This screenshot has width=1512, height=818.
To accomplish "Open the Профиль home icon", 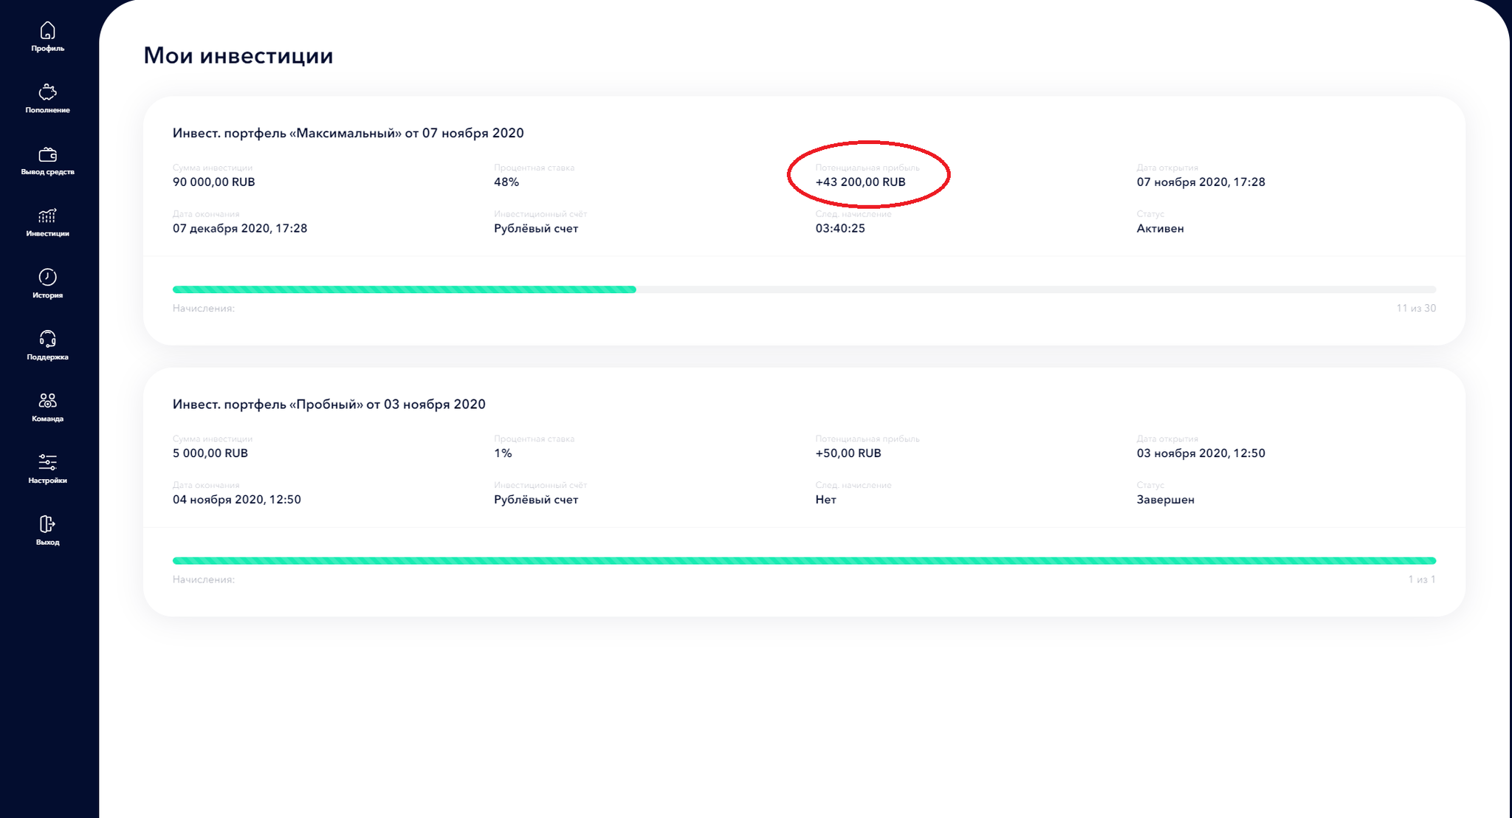I will (x=47, y=30).
